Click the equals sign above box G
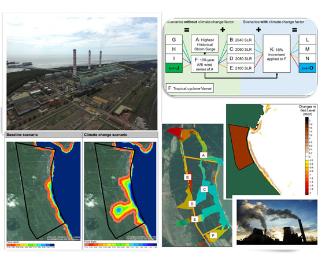318x260 pixels. tap(187, 30)
